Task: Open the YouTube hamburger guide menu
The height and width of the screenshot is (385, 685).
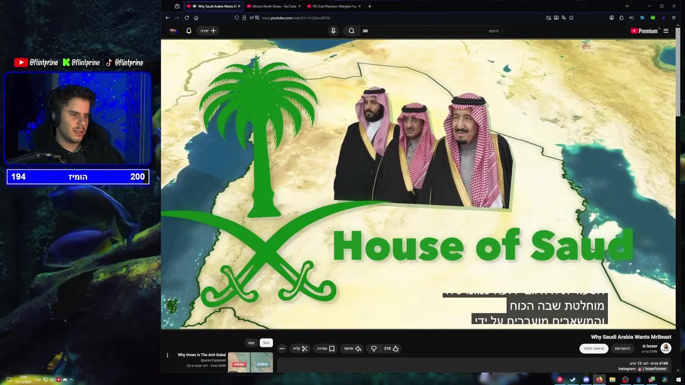Action: (666, 30)
